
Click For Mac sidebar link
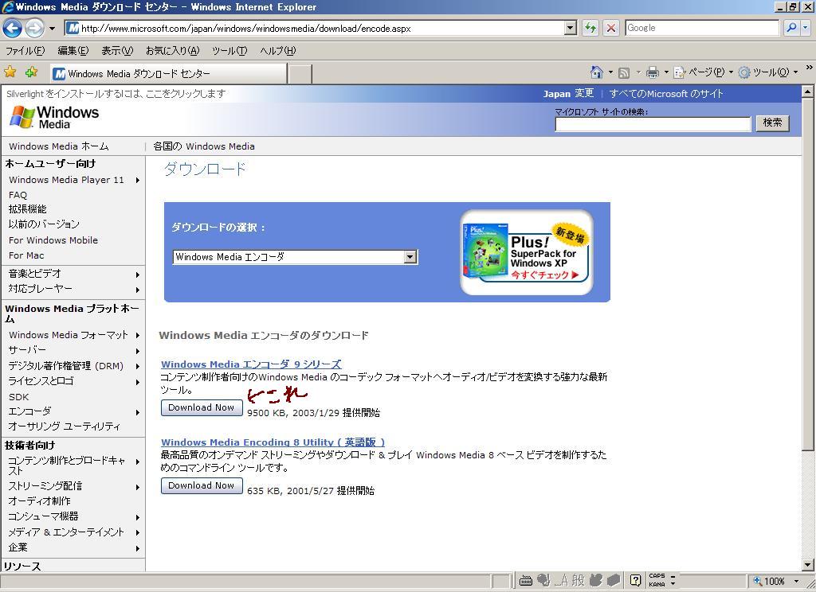[x=26, y=255]
